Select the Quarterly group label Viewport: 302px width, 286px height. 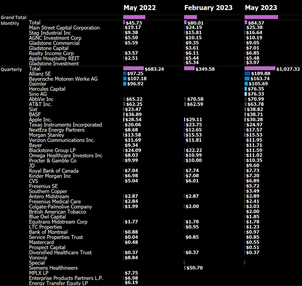[x=11, y=69]
